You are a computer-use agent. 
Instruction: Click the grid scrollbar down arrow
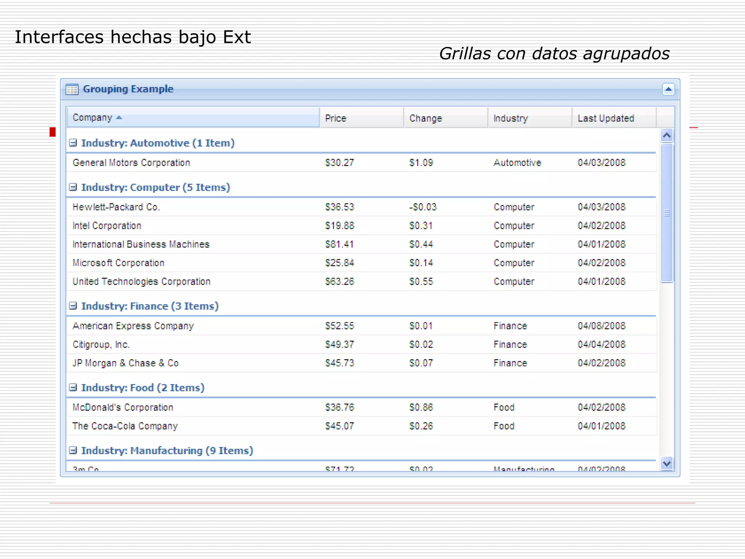point(667,463)
